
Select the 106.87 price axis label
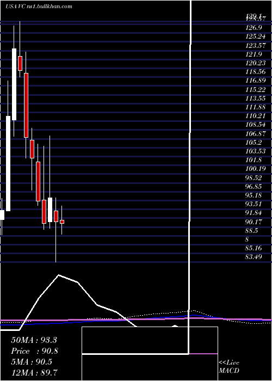click(x=256, y=134)
